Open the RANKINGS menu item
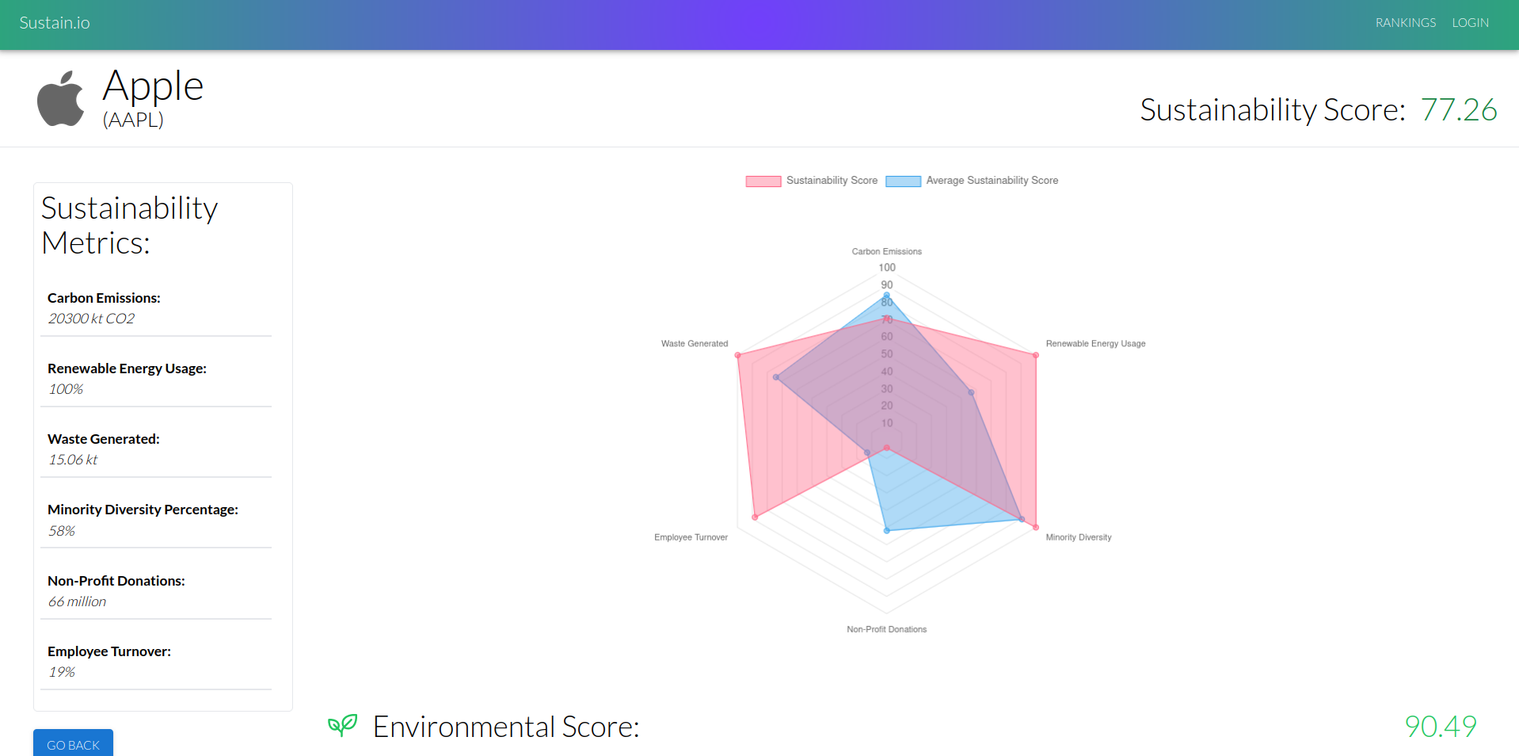This screenshot has height=756, width=1519. (1405, 23)
